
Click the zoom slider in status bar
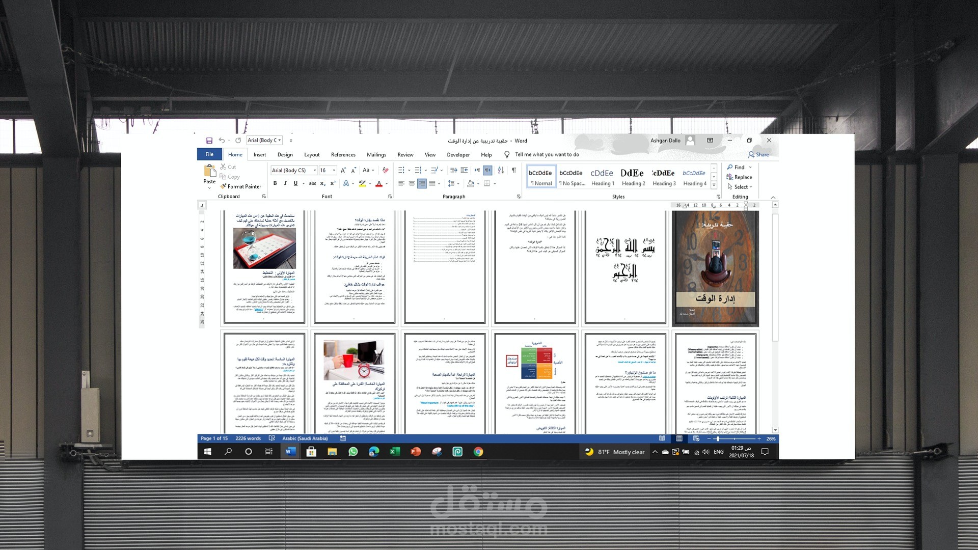point(717,438)
